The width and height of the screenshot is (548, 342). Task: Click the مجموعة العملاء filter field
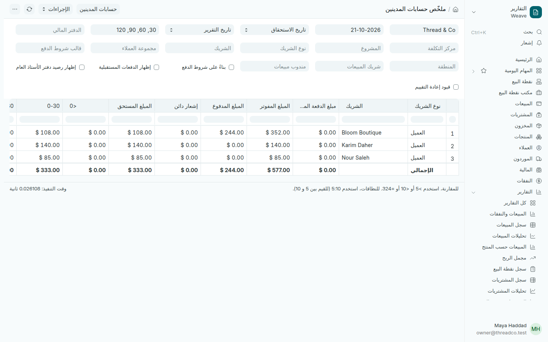pos(125,48)
